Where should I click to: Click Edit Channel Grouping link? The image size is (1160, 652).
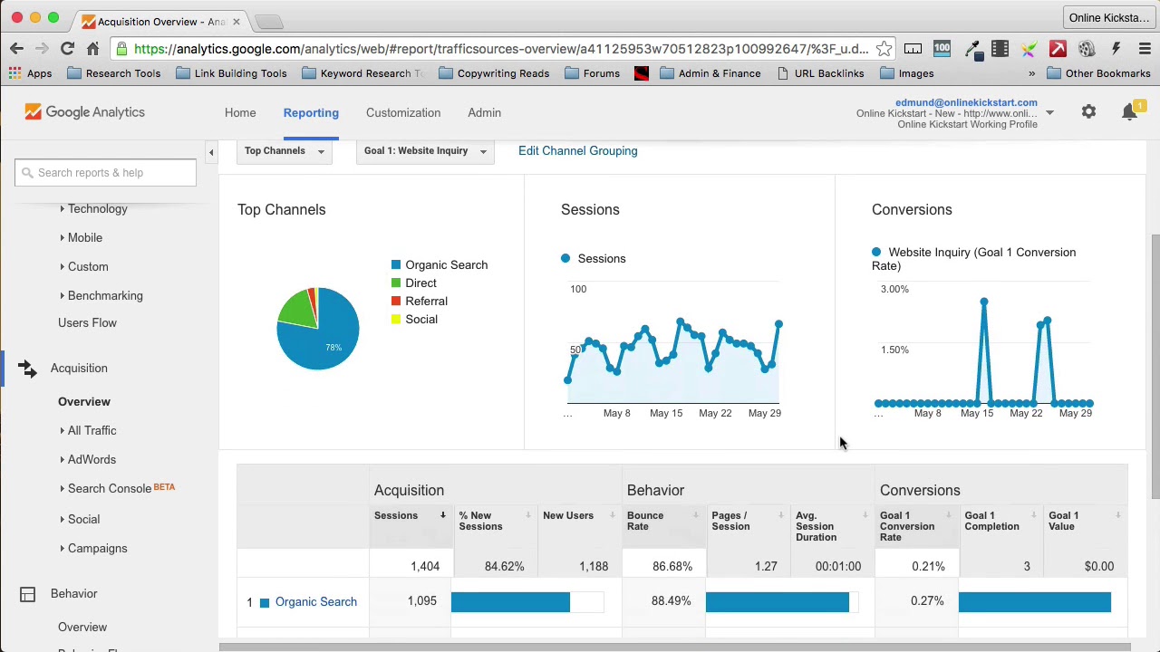[577, 151]
